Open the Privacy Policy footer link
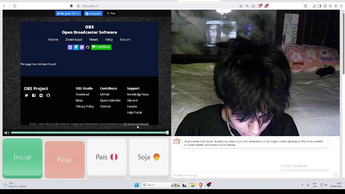Viewport: 345px width, 194px height. pyautogui.click(x=85, y=106)
